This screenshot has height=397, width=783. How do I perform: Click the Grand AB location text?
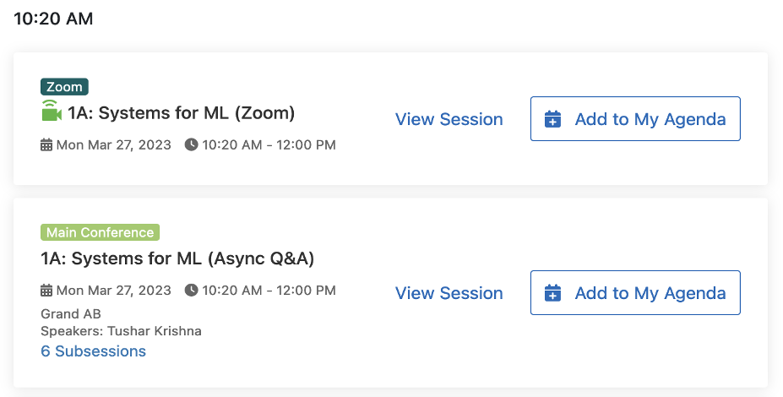point(71,314)
